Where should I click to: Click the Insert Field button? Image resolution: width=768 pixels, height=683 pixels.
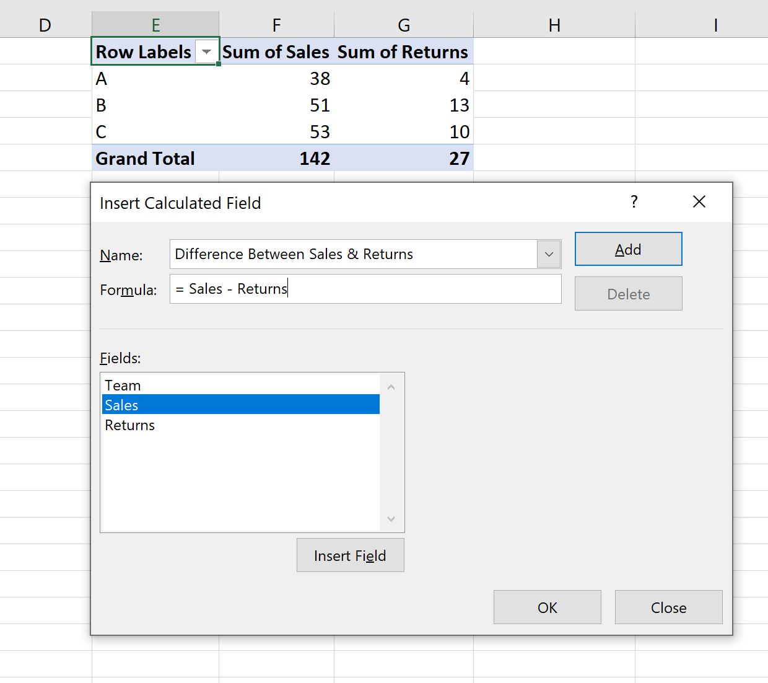(x=350, y=555)
